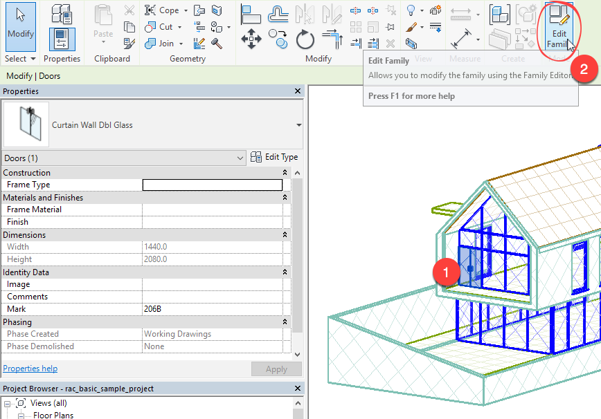The height and width of the screenshot is (419, 601).
Task: Open the Cope dropdown arrow
Action: coord(186,10)
